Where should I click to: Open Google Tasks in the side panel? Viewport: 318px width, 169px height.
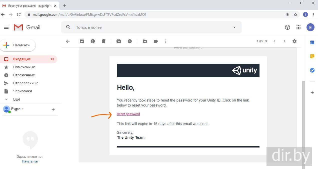click(312, 70)
